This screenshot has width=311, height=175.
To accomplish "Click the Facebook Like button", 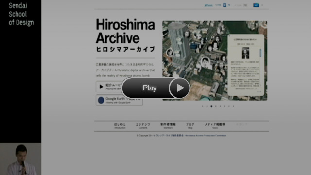I will coord(238,5).
